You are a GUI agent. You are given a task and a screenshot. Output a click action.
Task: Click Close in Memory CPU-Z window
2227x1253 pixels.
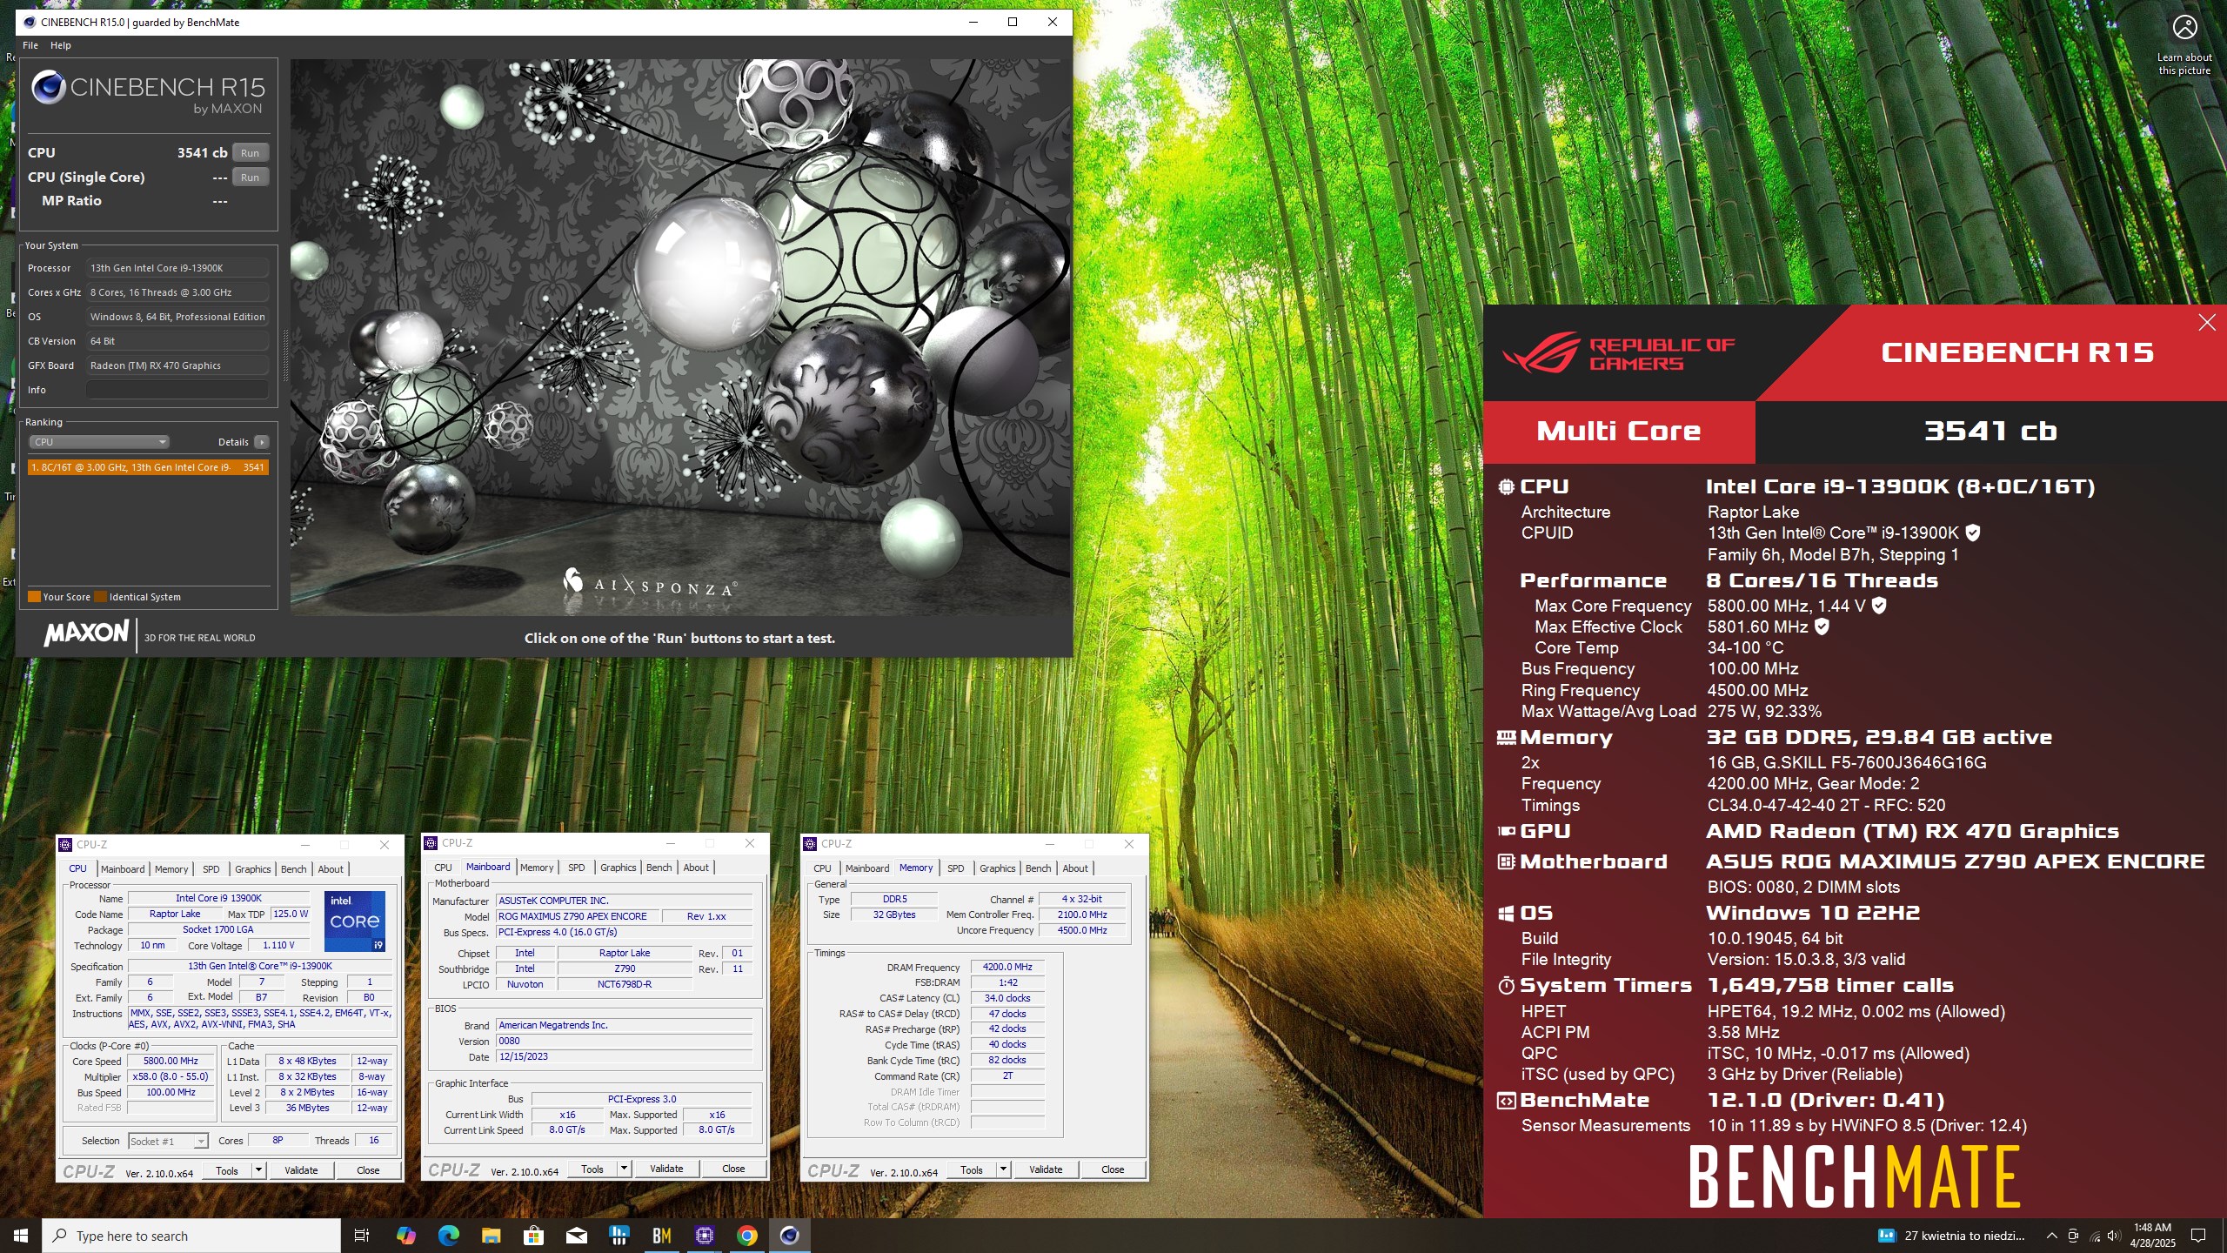coord(1113,1169)
